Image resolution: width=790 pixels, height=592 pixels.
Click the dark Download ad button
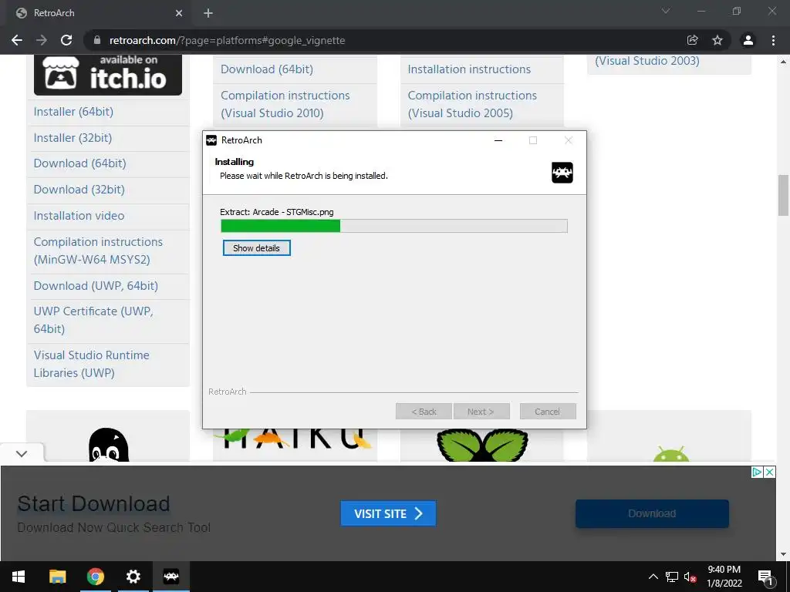(x=652, y=513)
